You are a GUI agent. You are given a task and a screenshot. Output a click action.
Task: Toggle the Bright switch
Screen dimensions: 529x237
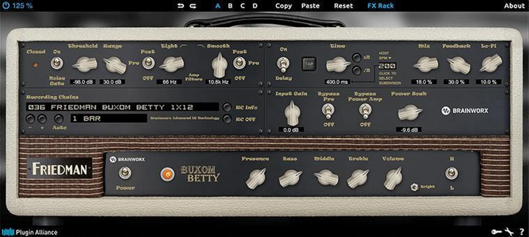414,187
